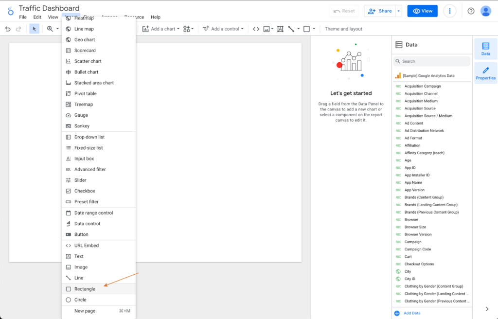Select Data control menu entry
498x319 pixels.
point(99,223)
